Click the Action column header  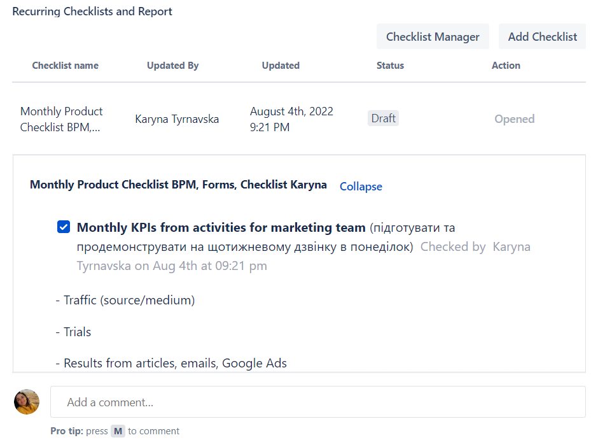pos(506,66)
